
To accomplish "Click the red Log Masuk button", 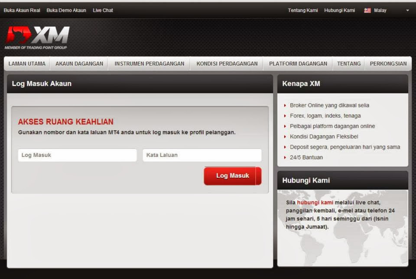I will tap(233, 176).
